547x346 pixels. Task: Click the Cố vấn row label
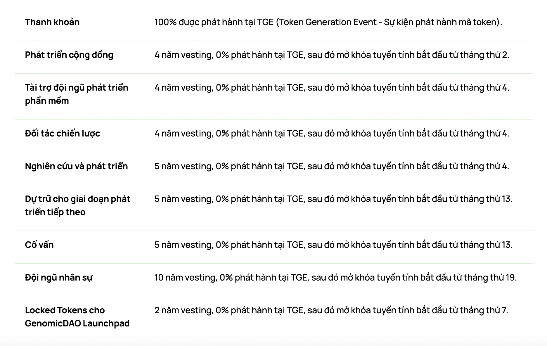tap(39, 245)
